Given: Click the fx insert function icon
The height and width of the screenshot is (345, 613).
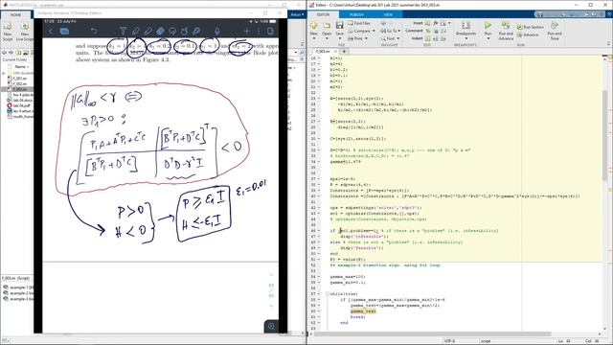Looking at the screenshot, I should (436, 23).
